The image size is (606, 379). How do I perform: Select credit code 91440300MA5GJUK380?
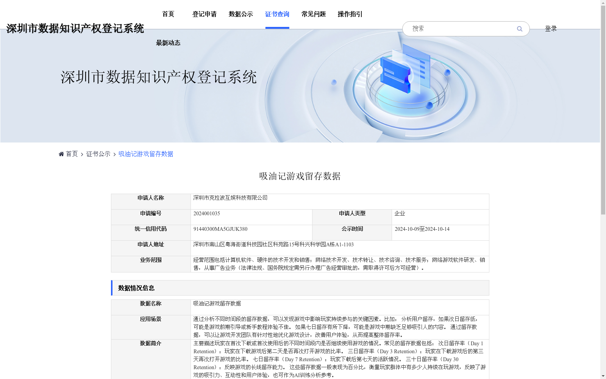pos(220,229)
